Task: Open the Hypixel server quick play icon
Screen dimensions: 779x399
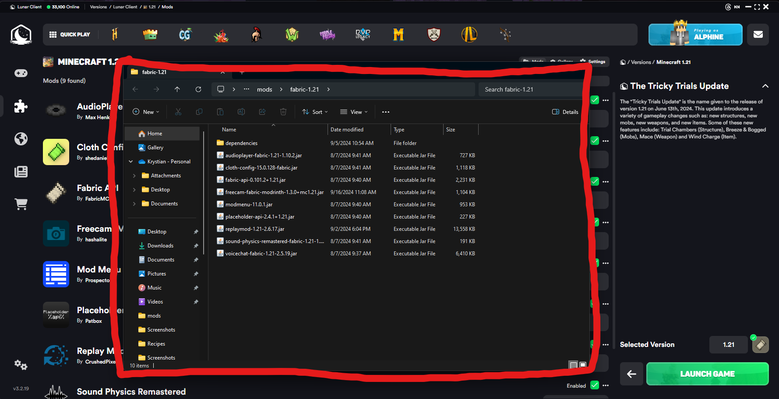Action: 115,34
